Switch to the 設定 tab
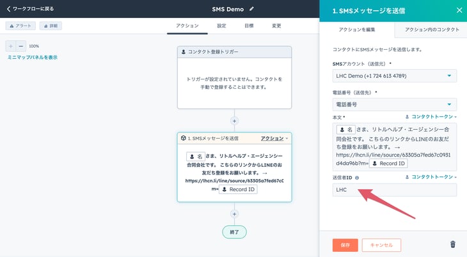 click(x=221, y=26)
